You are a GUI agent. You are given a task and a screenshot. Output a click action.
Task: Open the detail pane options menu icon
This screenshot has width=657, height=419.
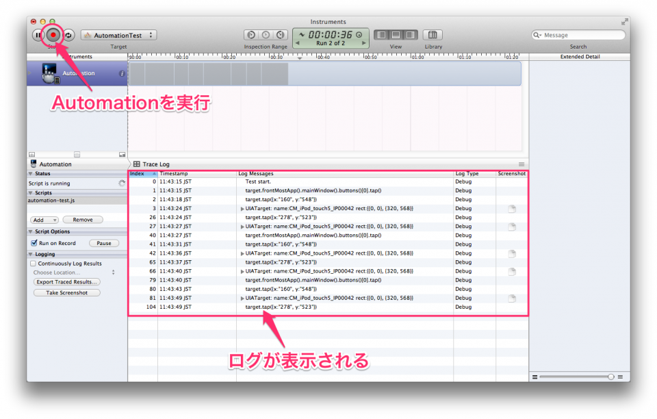coord(521,164)
